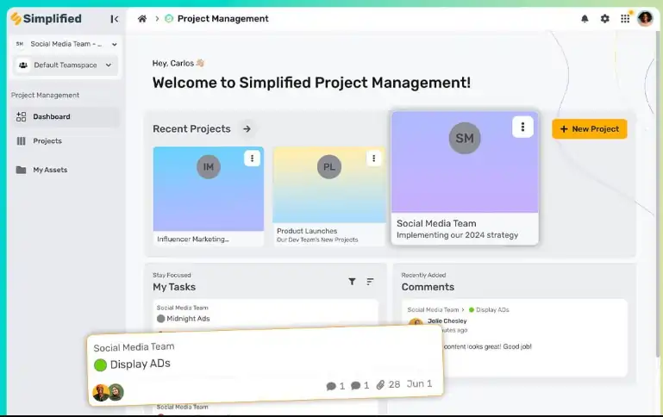Open notifications bell
Viewport: 663px width, 417px height.
point(585,19)
